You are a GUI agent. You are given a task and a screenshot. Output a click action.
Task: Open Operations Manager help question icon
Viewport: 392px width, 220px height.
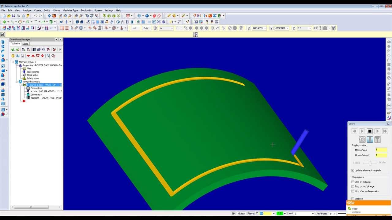click(60, 50)
